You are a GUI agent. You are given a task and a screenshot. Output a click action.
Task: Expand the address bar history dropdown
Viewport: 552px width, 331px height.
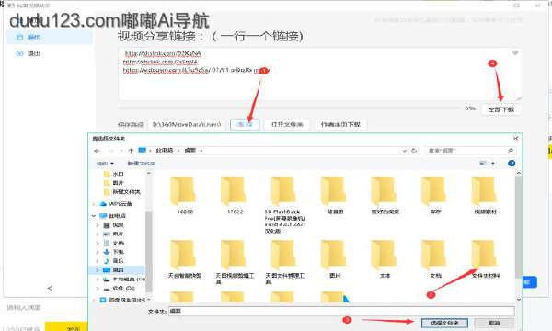[405, 151]
